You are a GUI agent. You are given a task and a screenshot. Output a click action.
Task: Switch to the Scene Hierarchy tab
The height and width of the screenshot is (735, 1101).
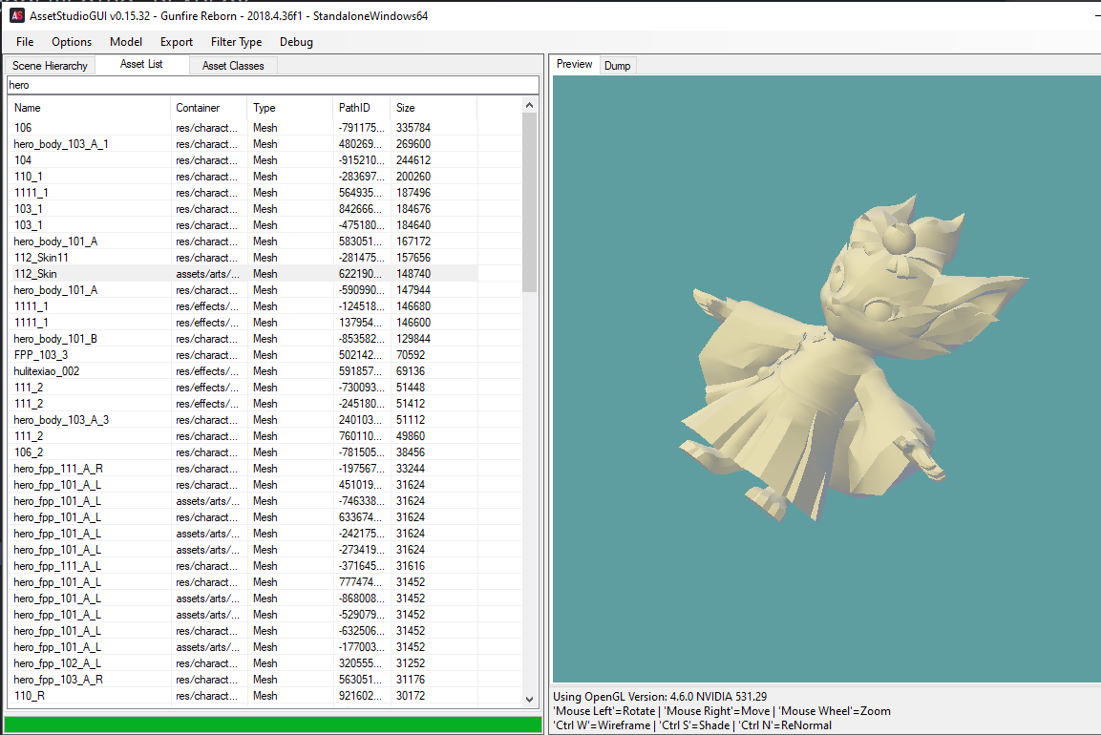coord(50,66)
